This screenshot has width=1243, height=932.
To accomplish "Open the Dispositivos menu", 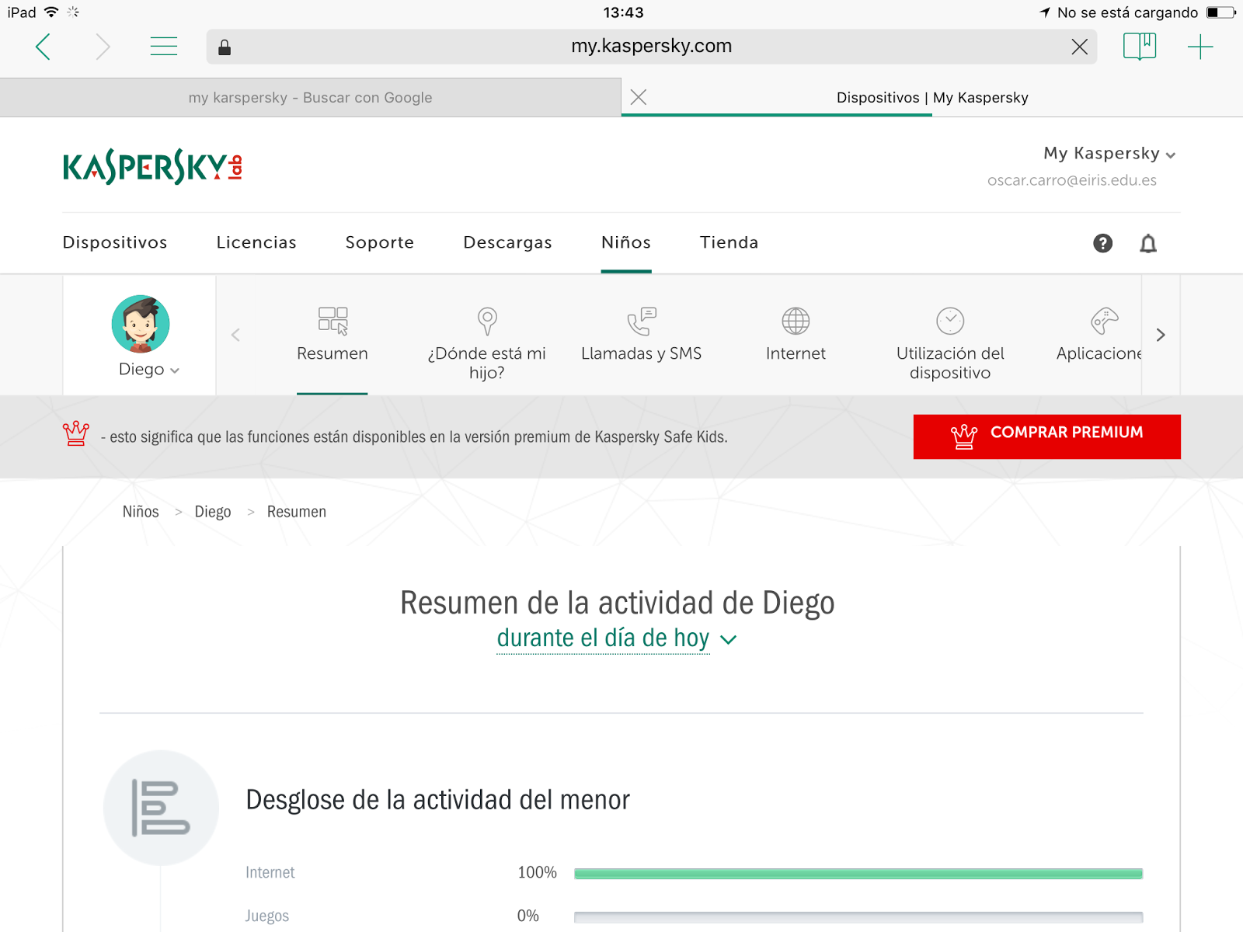I will (x=115, y=242).
